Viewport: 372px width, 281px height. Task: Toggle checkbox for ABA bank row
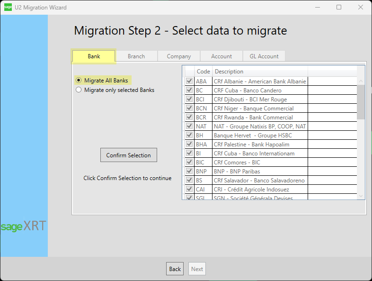(x=189, y=82)
